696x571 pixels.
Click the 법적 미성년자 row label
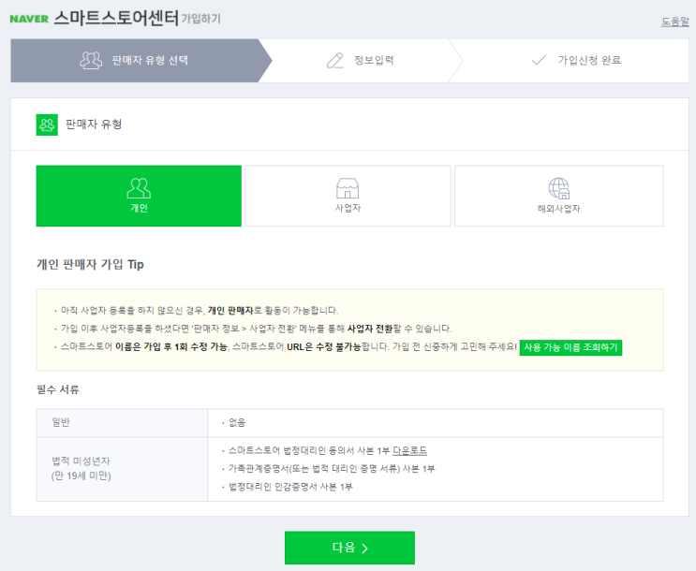pyautogui.click(x=81, y=469)
